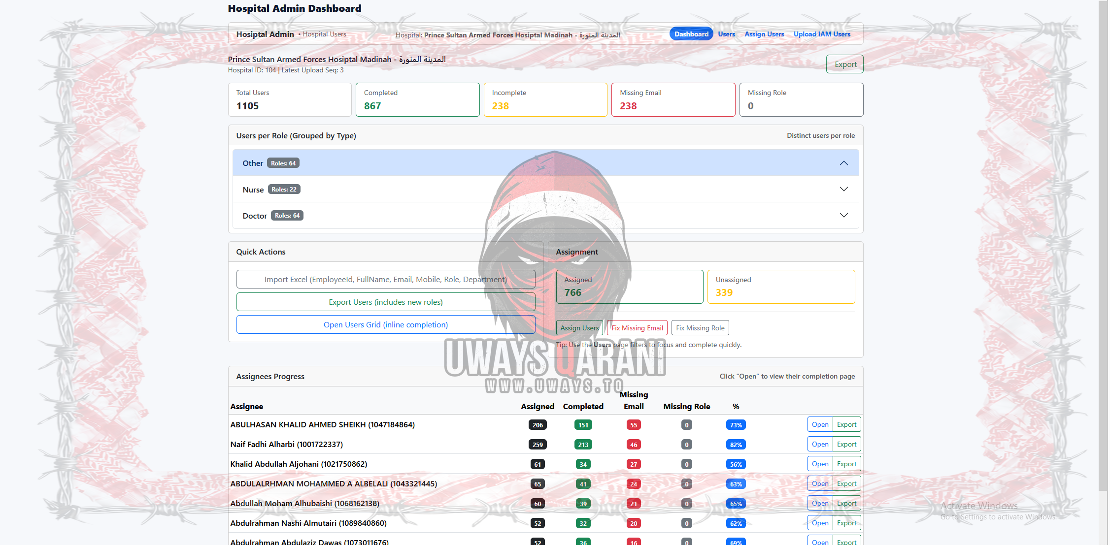Click the Completed 867 card
Viewport: 1110px width, 545px height.
[x=418, y=99]
